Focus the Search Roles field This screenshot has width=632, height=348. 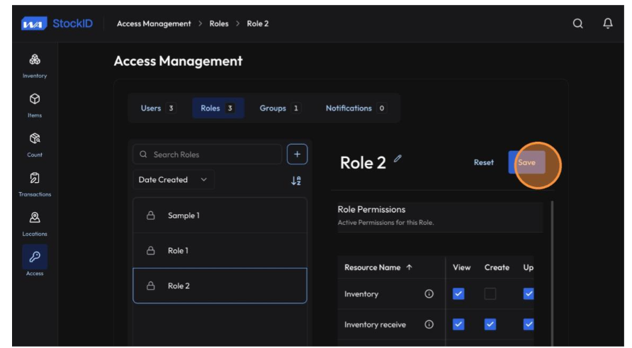click(x=207, y=154)
